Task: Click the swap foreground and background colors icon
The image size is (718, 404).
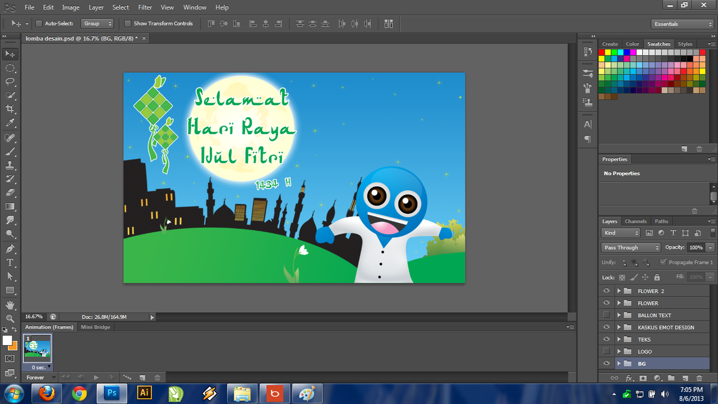Action: [x=15, y=330]
